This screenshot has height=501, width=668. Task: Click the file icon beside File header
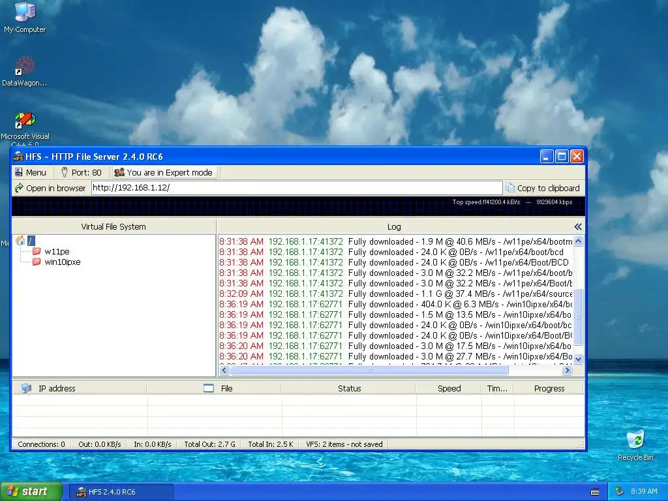[208, 388]
